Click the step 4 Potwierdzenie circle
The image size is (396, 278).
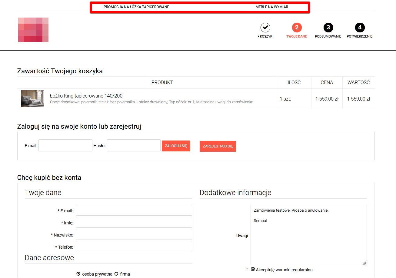(360, 28)
